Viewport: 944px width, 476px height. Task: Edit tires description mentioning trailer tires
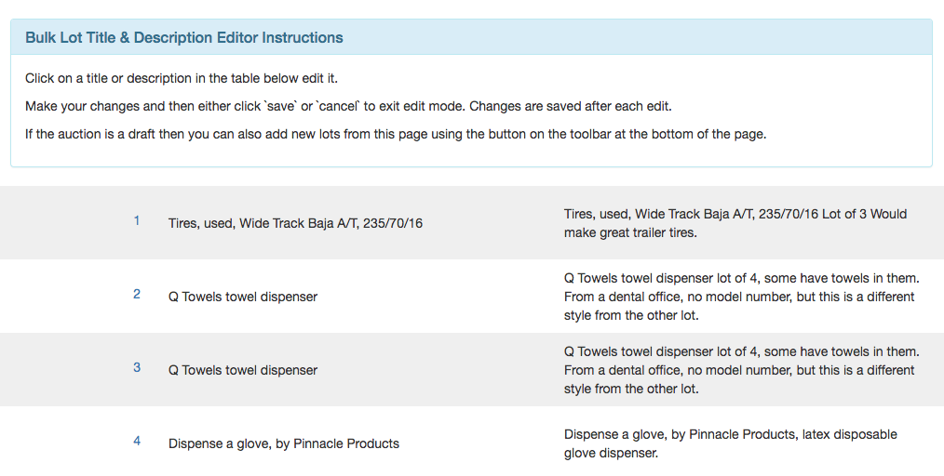(x=735, y=223)
